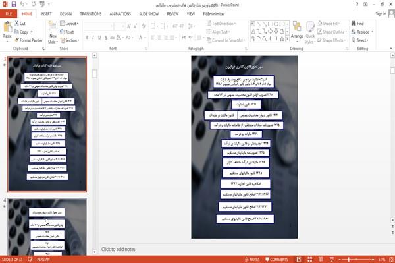395x263 pixels.
Task: Start Slide Show from the status bar icon
Action: [x=332, y=260]
